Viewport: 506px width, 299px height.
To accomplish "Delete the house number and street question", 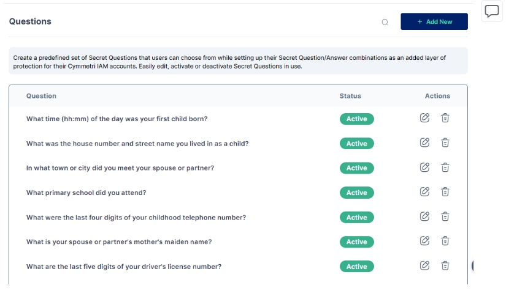I will pyautogui.click(x=445, y=142).
